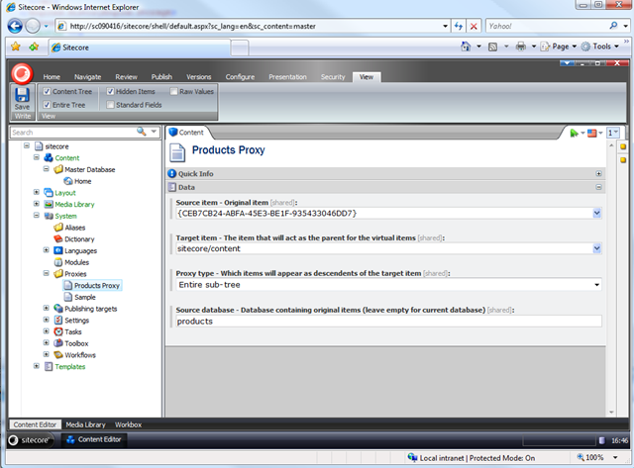Enable the Raw Values checkbox

click(x=174, y=91)
